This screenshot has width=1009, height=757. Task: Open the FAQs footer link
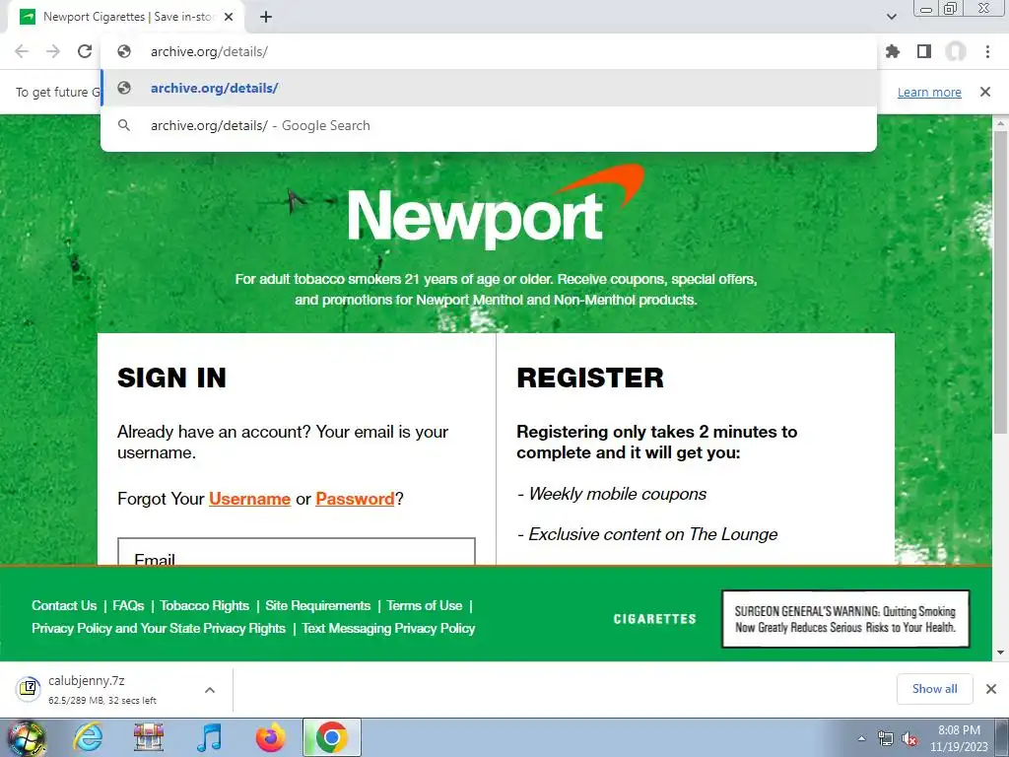point(128,606)
